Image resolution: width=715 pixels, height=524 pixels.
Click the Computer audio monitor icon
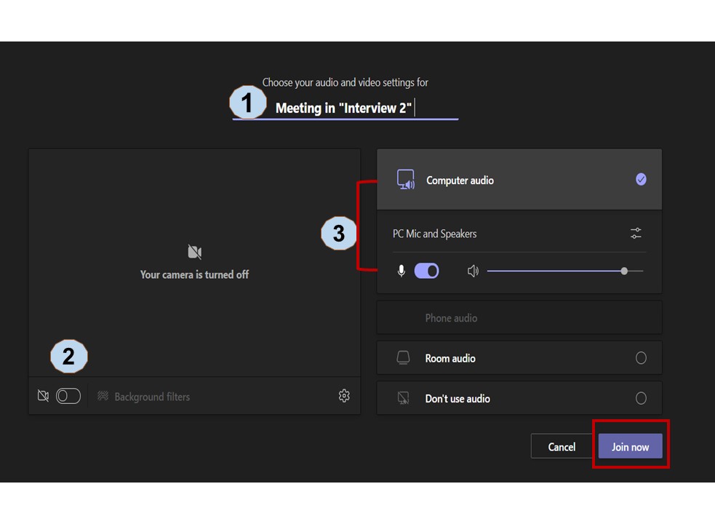[405, 180]
